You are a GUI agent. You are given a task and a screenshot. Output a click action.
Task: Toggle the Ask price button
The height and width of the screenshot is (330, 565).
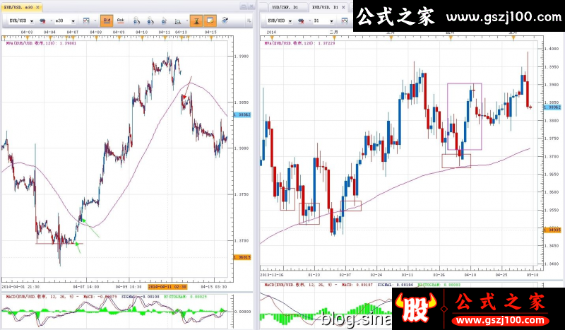(x=121, y=20)
